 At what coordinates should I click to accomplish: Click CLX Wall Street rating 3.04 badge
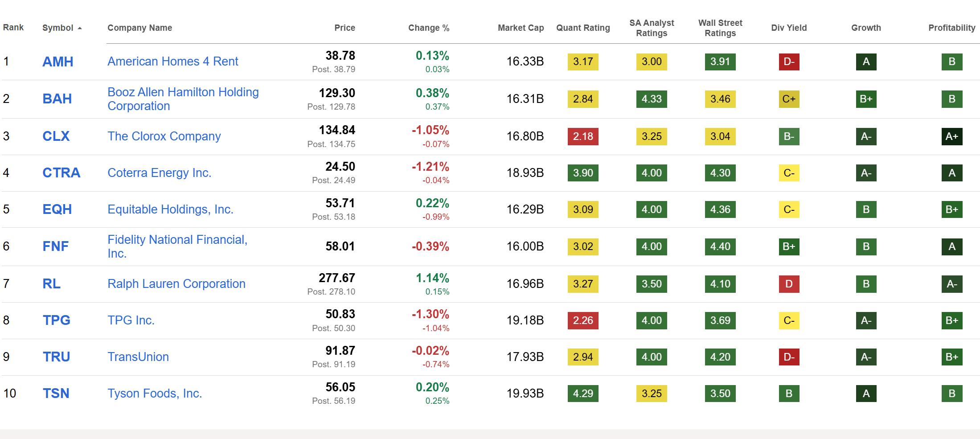(x=720, y=136)
